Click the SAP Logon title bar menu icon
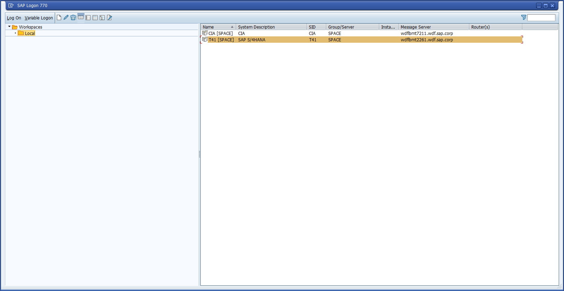Viewport: 564px width, 291px height. tap(11, 6)
